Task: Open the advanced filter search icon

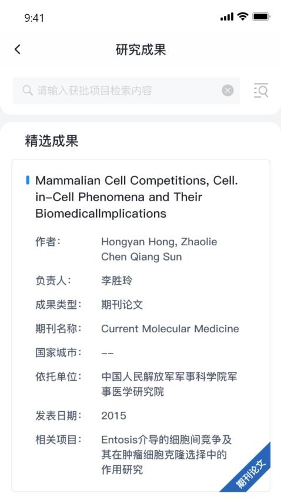Action: coord(261,90)
